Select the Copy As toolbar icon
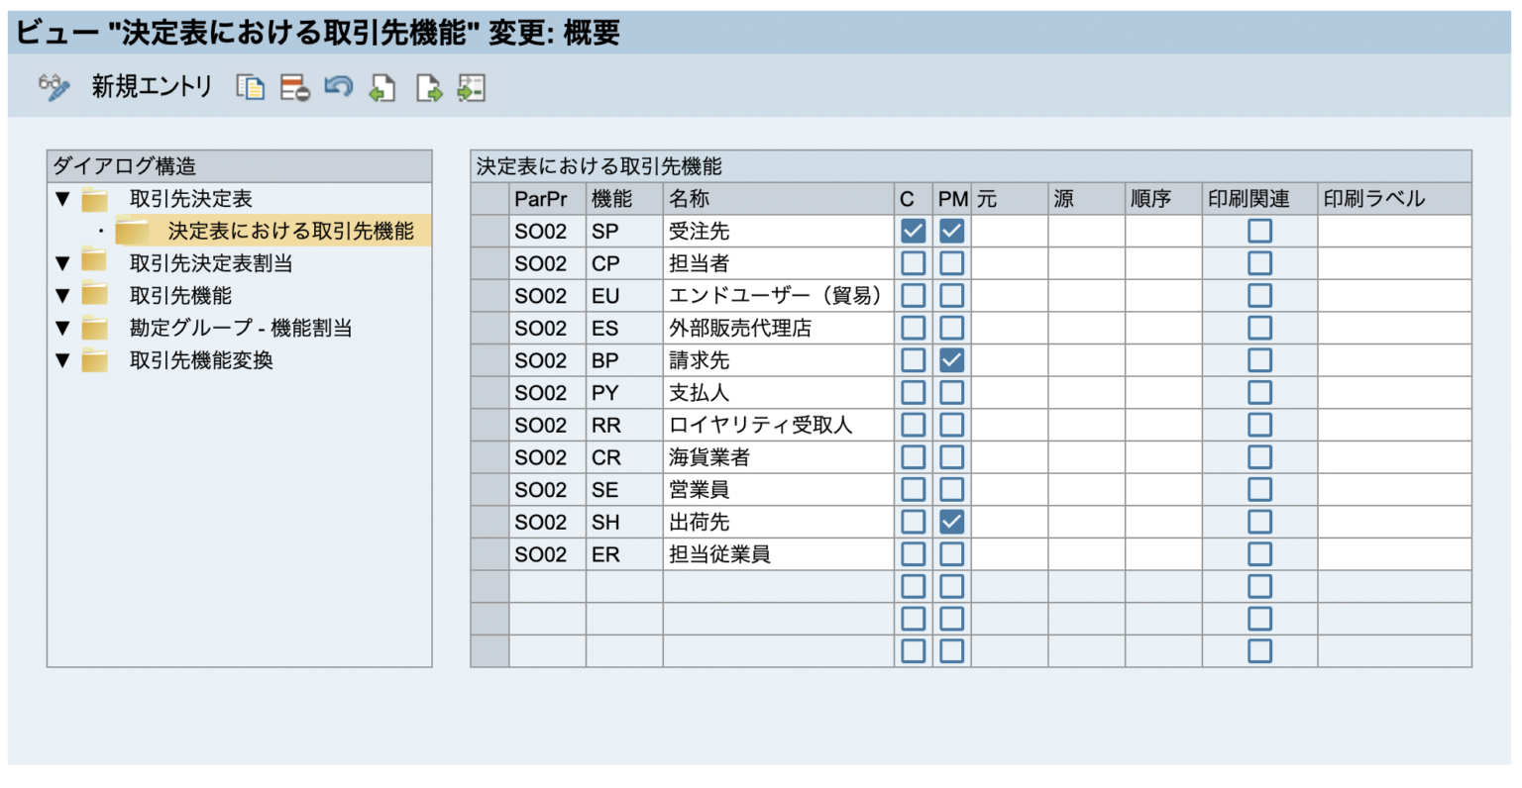 point(253,87)
